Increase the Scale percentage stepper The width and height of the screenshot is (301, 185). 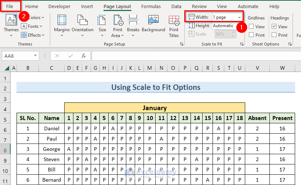pos(233,32)
